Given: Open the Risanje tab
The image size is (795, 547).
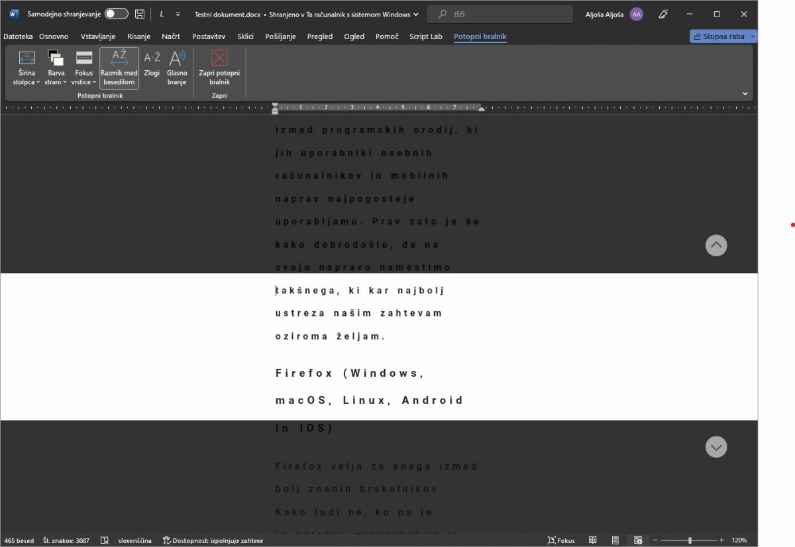Looking at the screenshot, I should pyautogui.click(x=138, y=36).
